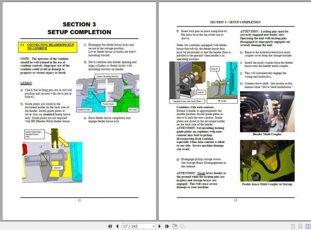Viewport: 311px width, 230px height.
Task: Click the go to previous view icon
Action: click(175, 226)
